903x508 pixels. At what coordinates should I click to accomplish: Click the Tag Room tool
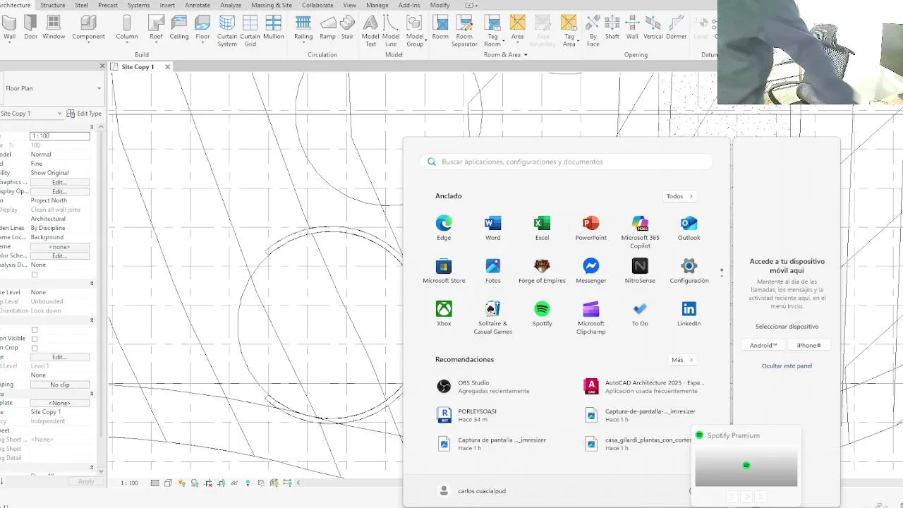pos(492,31)
